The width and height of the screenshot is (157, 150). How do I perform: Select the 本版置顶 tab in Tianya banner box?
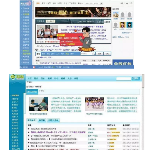pyautogui.click(x=107, y=22)
